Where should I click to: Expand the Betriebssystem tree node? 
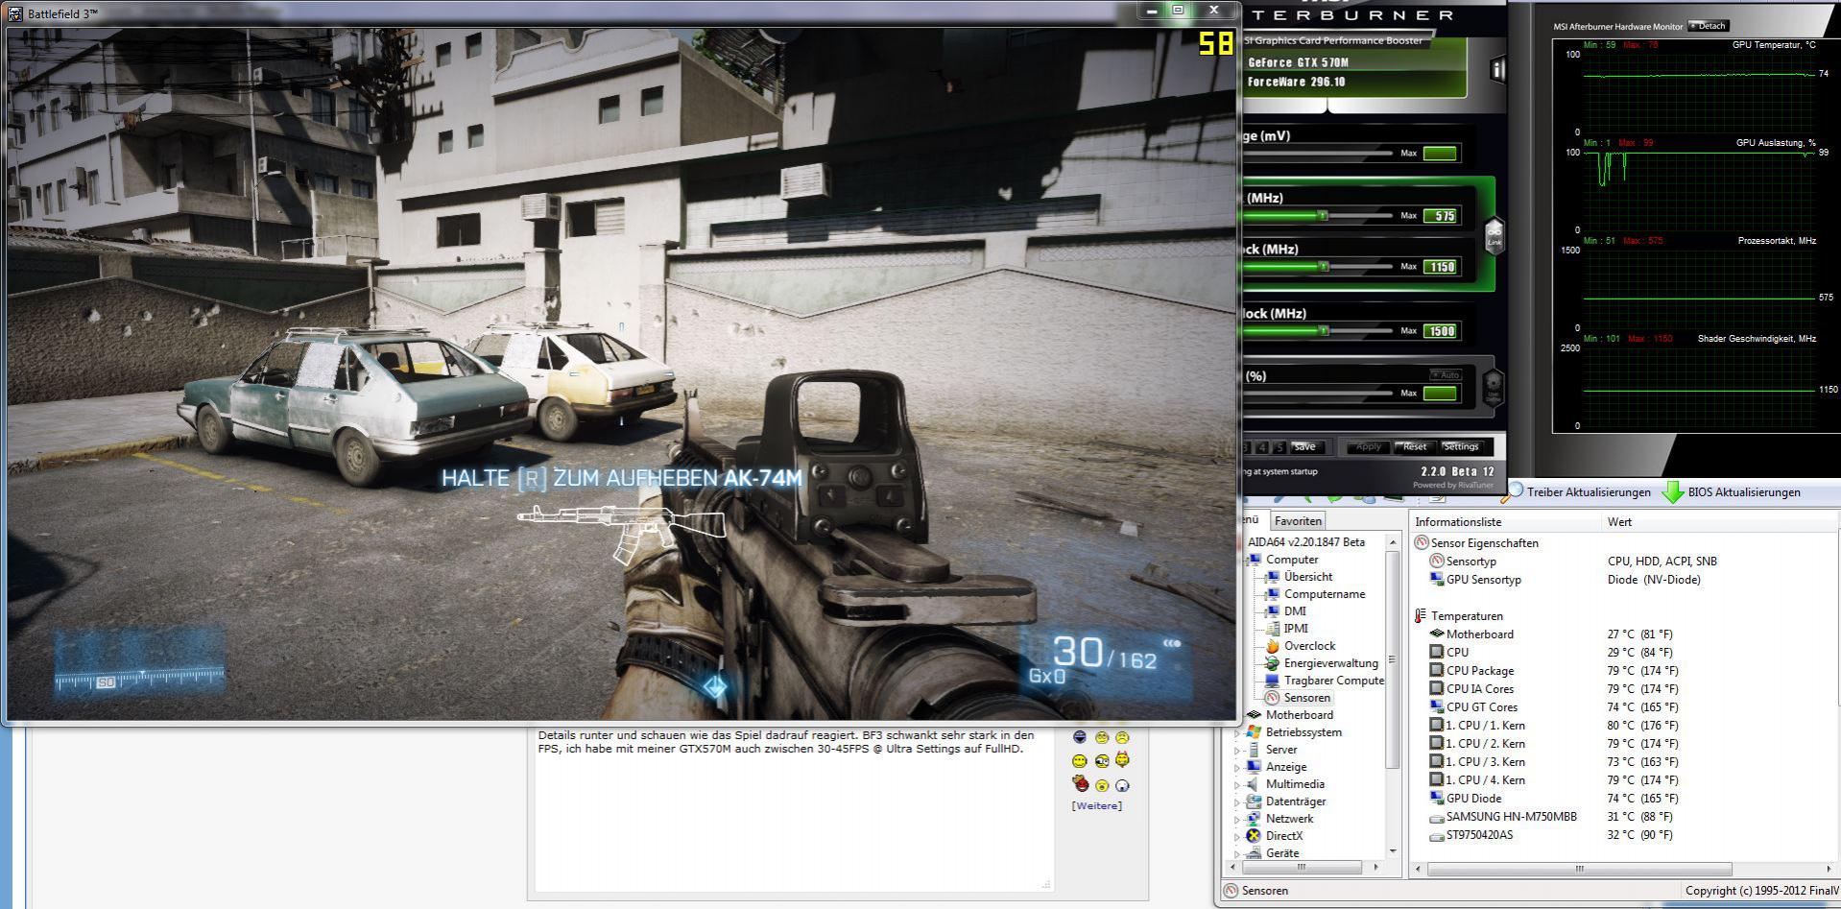click(x=1236, y=732)
